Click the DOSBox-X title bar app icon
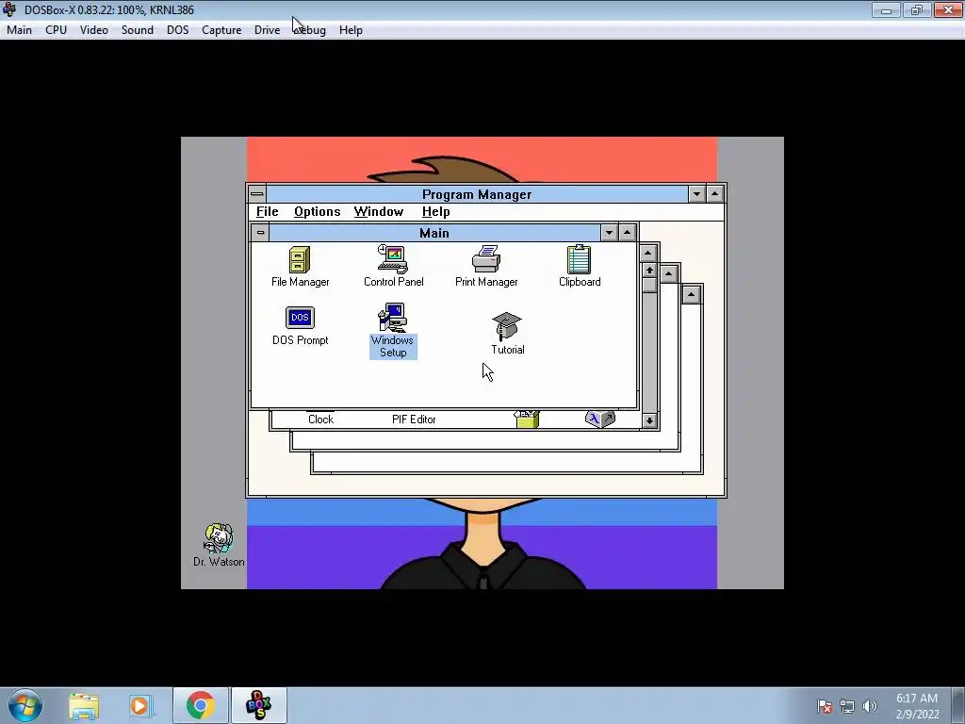The image size is (965, 724). pyautogui.click(x=9, y=9)
